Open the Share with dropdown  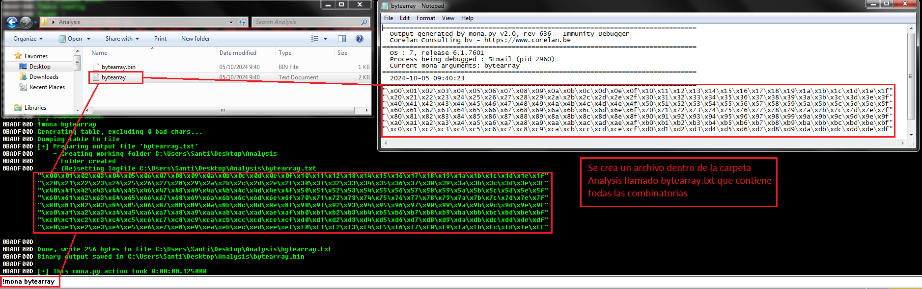(122, 39)
